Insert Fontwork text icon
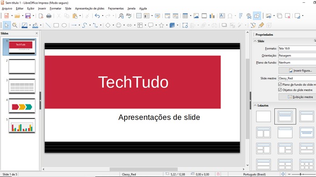316x177 pixels. click(x=241, y=16)
